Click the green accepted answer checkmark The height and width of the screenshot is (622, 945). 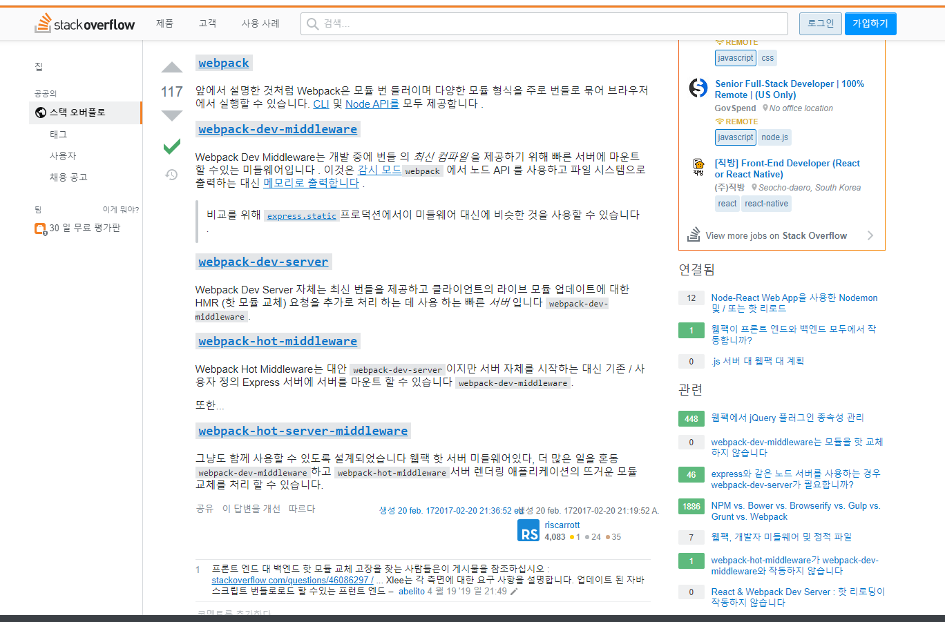click(x=172, y=146)
